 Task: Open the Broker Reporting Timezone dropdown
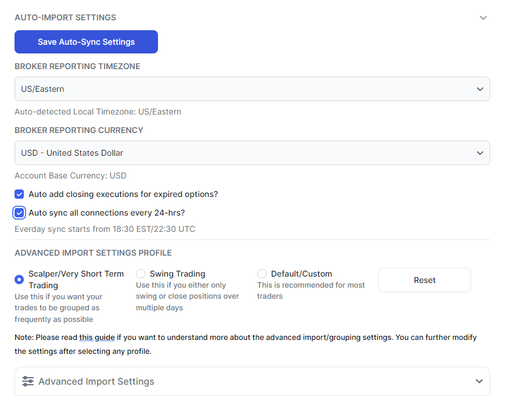(252, 89)
